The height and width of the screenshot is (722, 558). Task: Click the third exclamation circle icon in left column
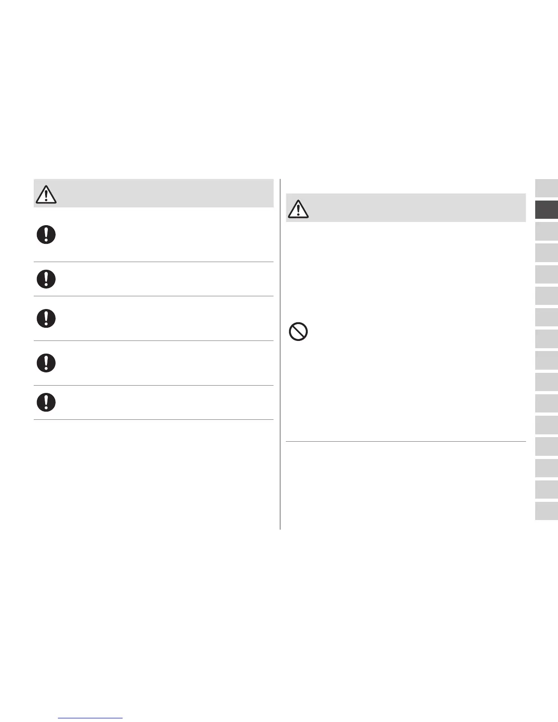46,318
